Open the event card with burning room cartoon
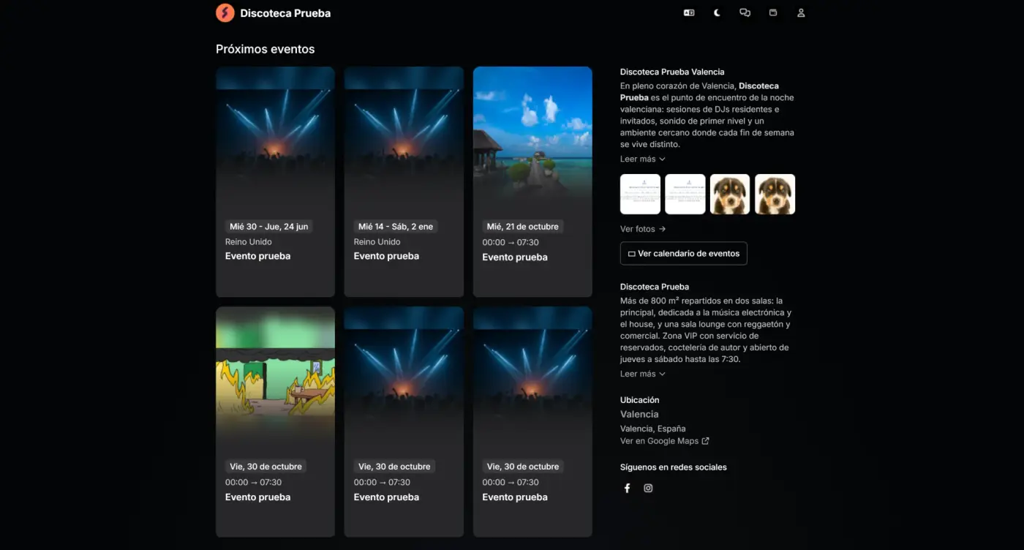The width and height of the screenshot is (1024, 550). tap(275, 422)
